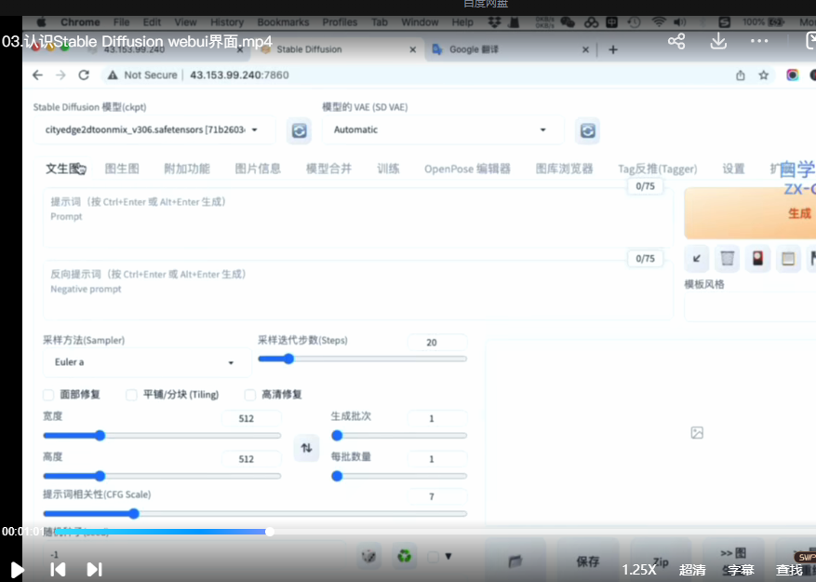The height and width of the screenshot is (582, 816).
Task: Open the 设置 tab
Action: (x=733, y=169)
